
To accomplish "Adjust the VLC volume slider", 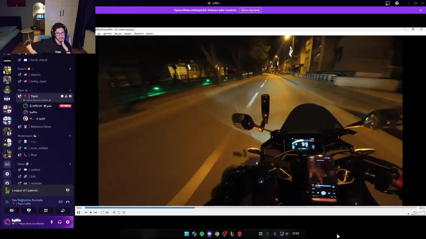I will (x=418, y=213).
